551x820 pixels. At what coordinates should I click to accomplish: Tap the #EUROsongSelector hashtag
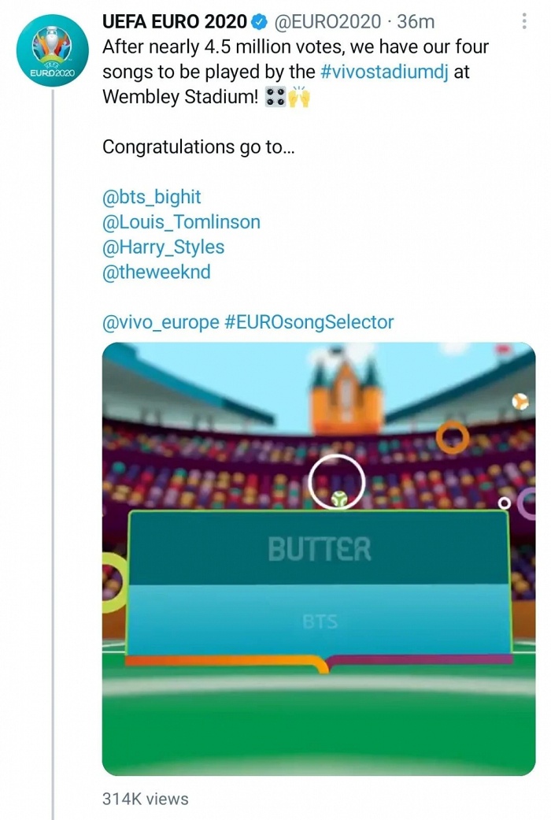309,322
